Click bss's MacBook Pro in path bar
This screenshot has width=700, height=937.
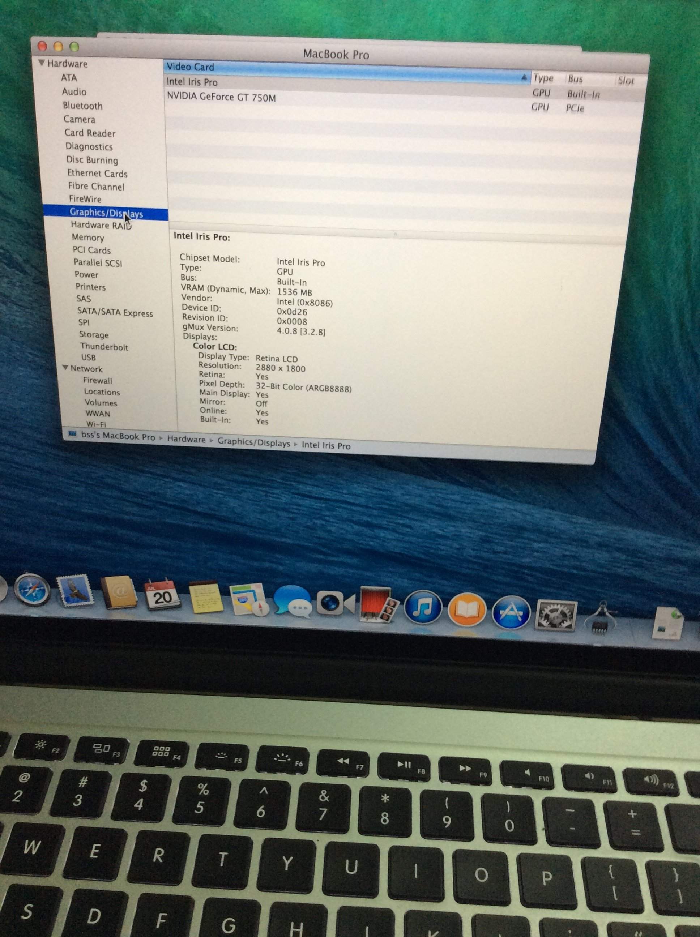pos(118,436)
